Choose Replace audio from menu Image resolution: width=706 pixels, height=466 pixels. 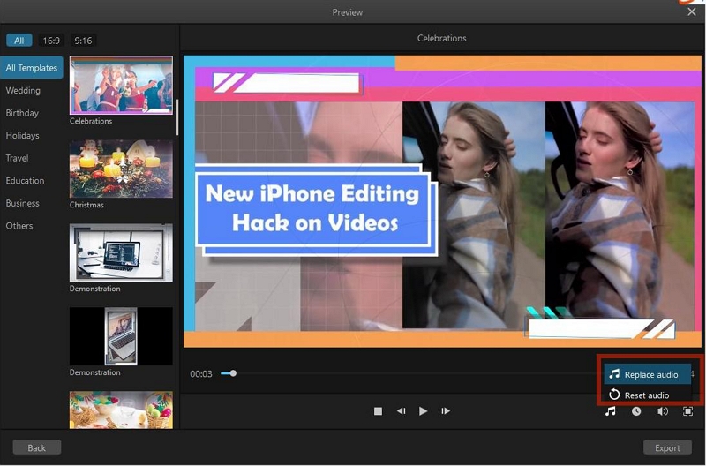648,374
